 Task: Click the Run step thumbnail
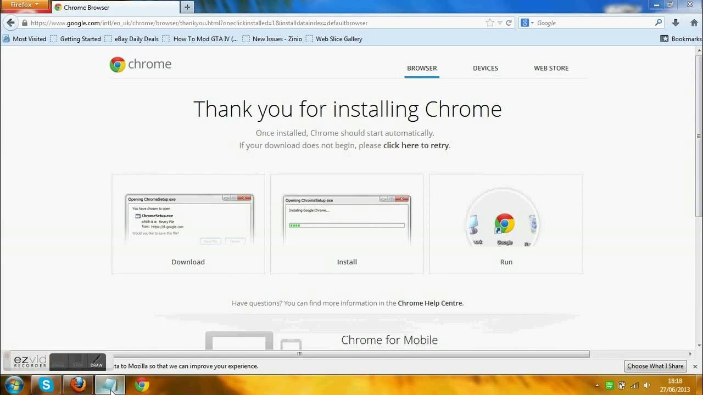(x=506, y=224)
